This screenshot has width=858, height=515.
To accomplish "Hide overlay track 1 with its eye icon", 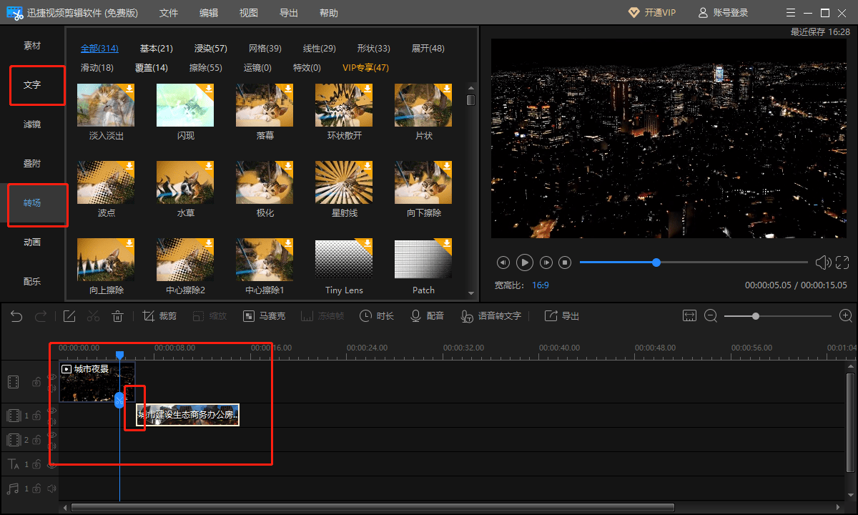I will coord(51,411).
